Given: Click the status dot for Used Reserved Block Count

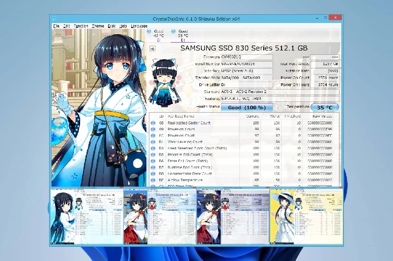Looking at the screenshot, I should (x=153, y=148).
